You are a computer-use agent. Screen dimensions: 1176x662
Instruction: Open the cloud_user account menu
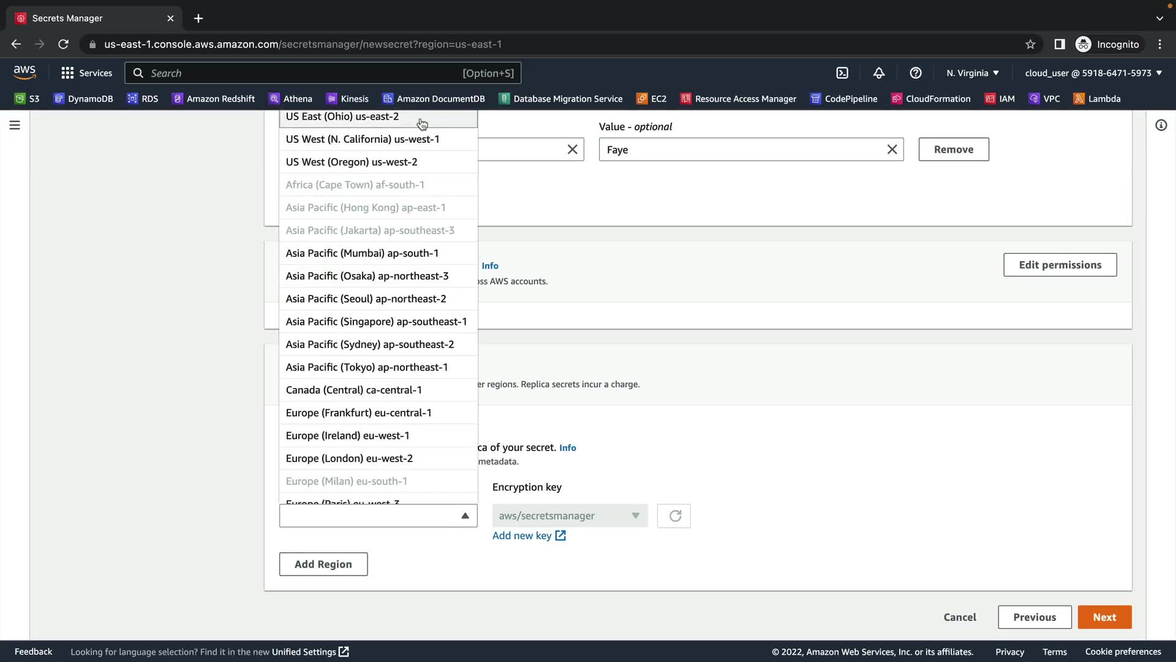[x=1093, y=73]
